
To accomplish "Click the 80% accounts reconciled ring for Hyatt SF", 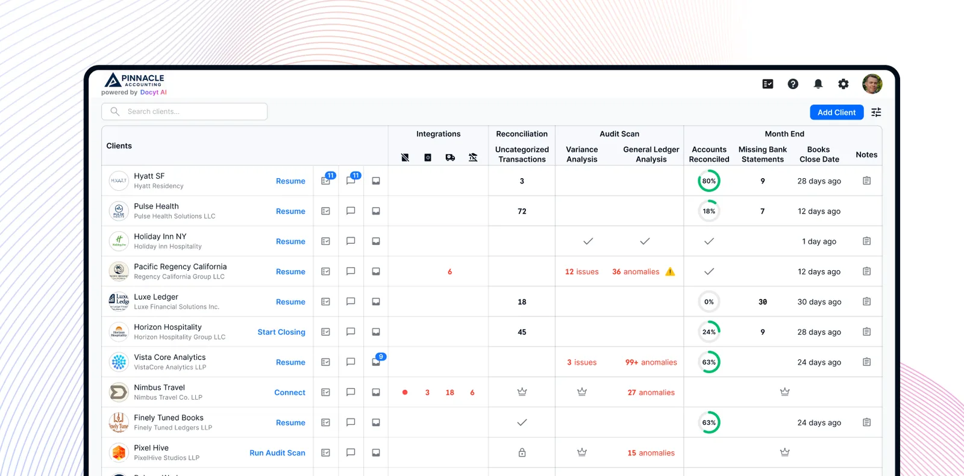I will [709, 181].
